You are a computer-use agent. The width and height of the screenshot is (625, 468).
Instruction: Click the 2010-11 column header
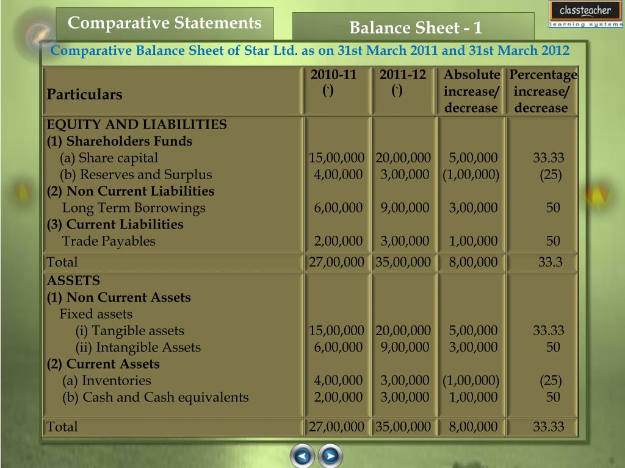(x=333, y=82)
